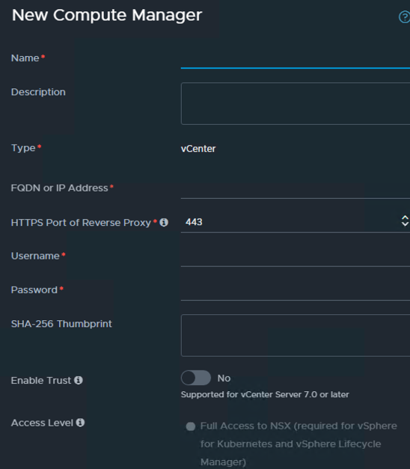Open the help icon beside the dialog title

tap(404, 17)
